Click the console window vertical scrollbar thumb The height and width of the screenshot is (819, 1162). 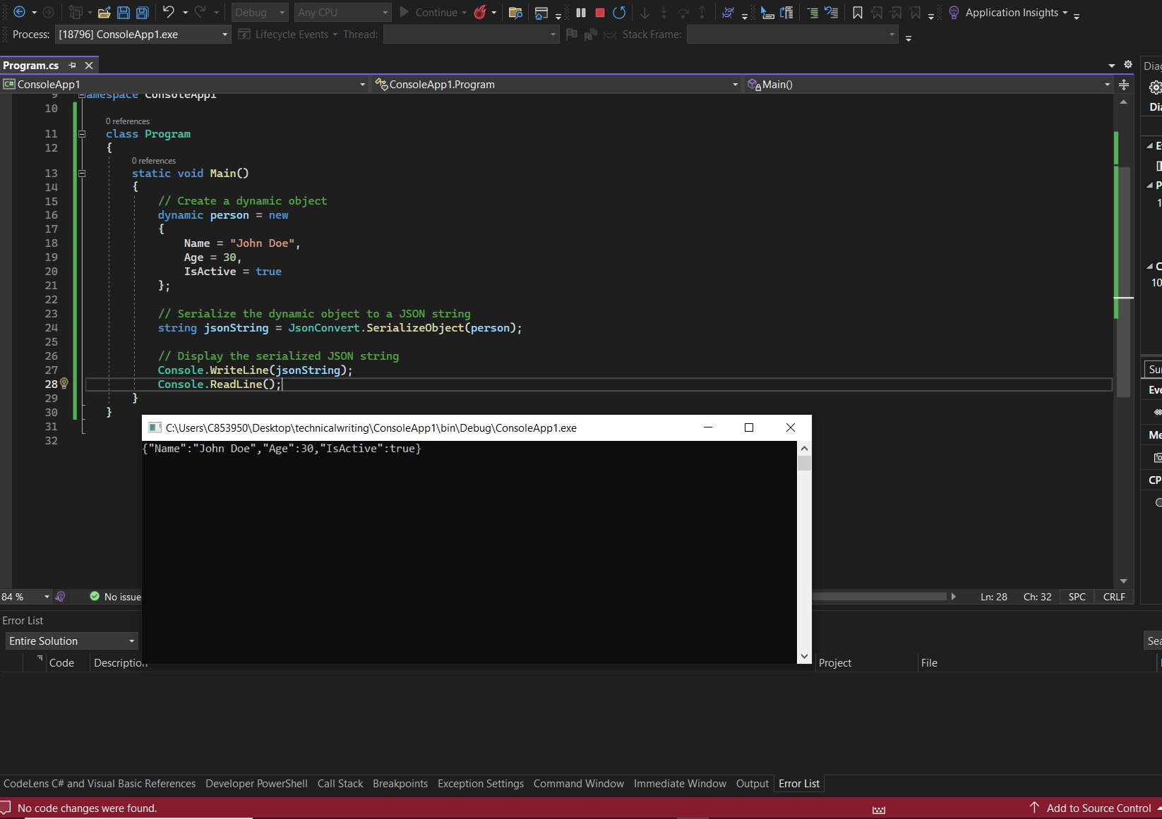[x=804, y=463]
